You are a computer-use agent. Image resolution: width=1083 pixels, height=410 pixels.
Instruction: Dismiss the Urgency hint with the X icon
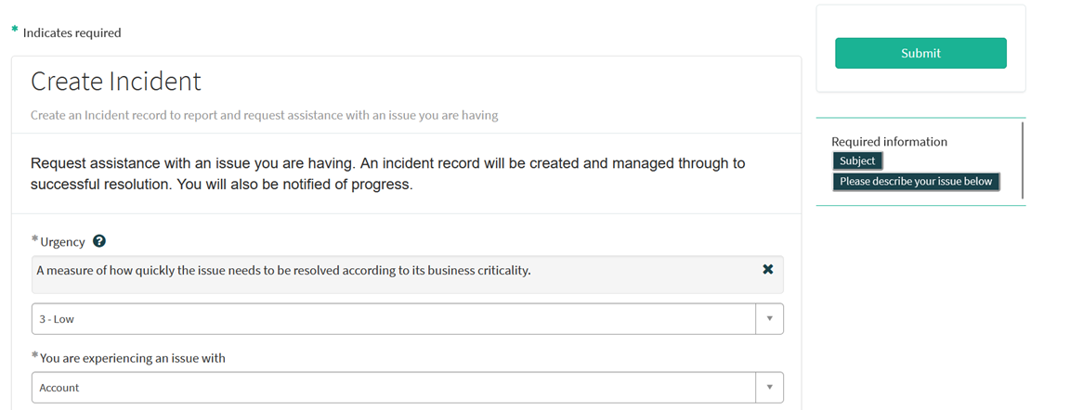pyautogui.click(x=767, y=269)
